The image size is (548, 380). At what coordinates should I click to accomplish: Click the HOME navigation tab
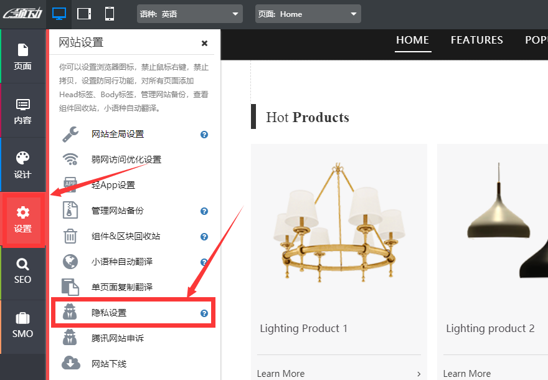(x=412, y=40)
